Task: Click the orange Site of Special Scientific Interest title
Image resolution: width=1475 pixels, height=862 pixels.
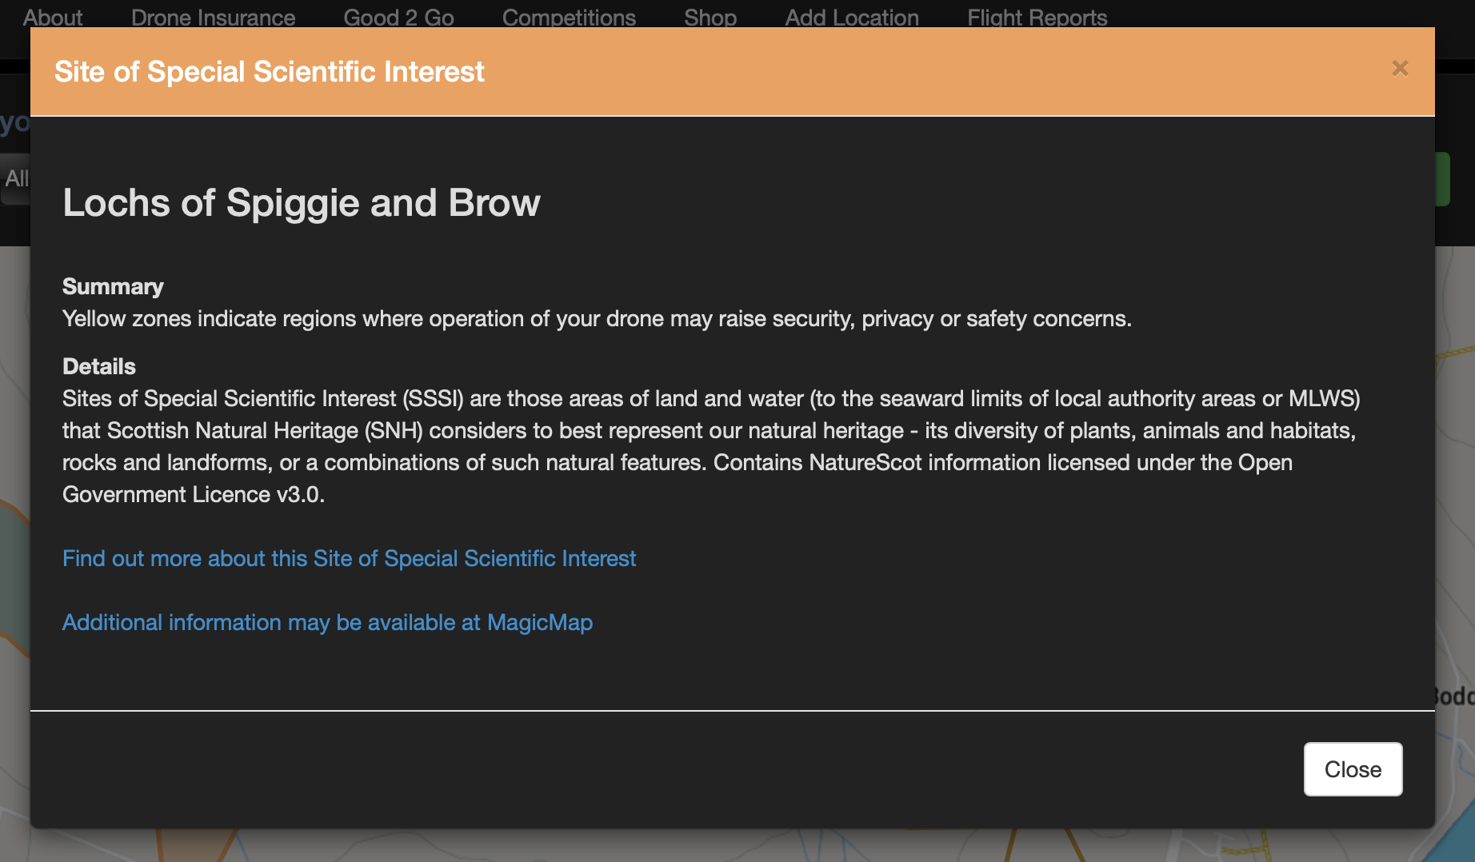Action: 270,72
